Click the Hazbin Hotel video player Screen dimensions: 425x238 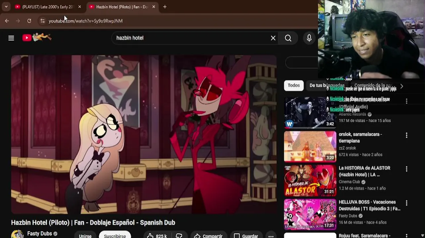pyautogui.click(x=144, y=135)
